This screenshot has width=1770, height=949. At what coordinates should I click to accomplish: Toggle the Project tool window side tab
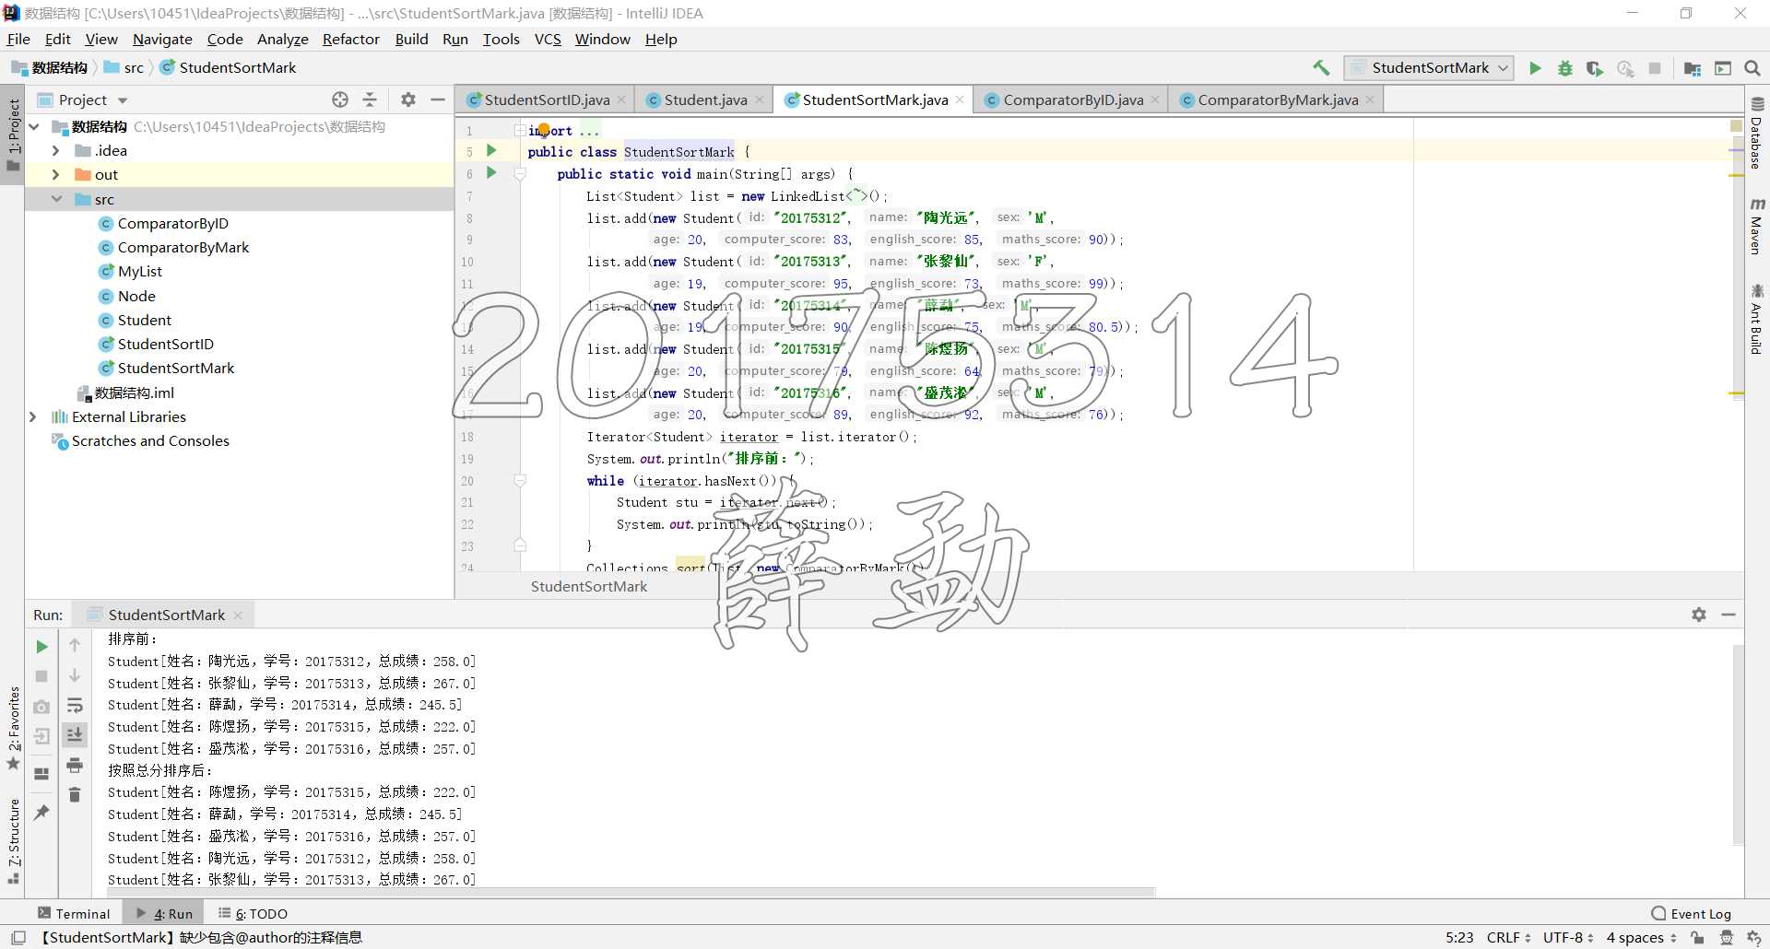[13, 135]
